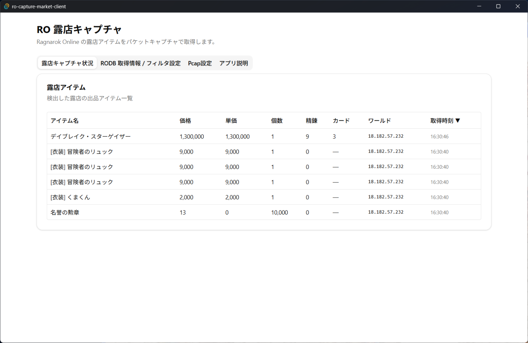Click 価格 value 2,000 in くまくん row
The height and width of the screenshot is (343, 528).
coord(186,197)
